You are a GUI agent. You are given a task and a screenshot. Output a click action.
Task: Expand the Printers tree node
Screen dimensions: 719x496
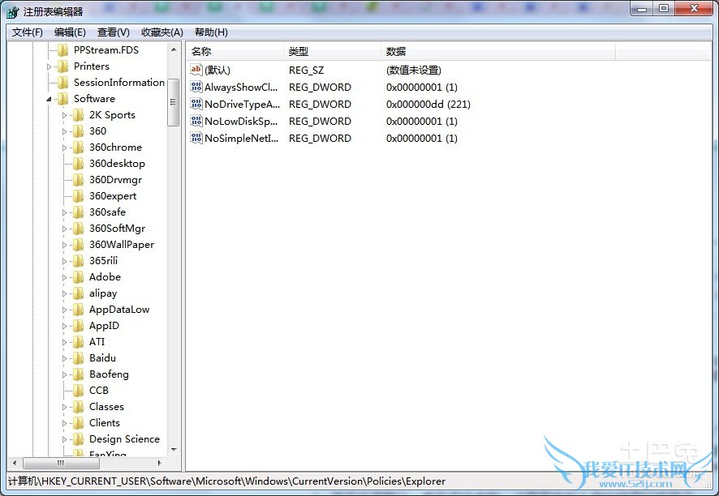(x=49, y=67)
